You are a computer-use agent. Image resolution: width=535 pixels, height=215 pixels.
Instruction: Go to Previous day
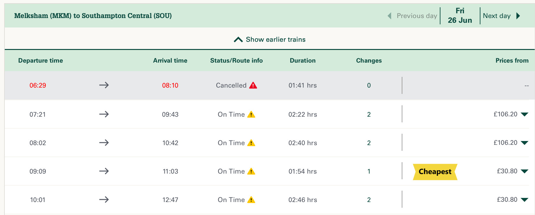pyautogui.click(x=417, y=16)
